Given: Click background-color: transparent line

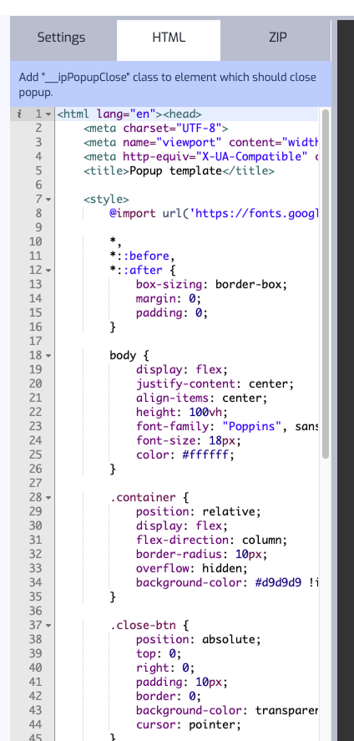Looking at the screenshot, I should coord(227,710).
